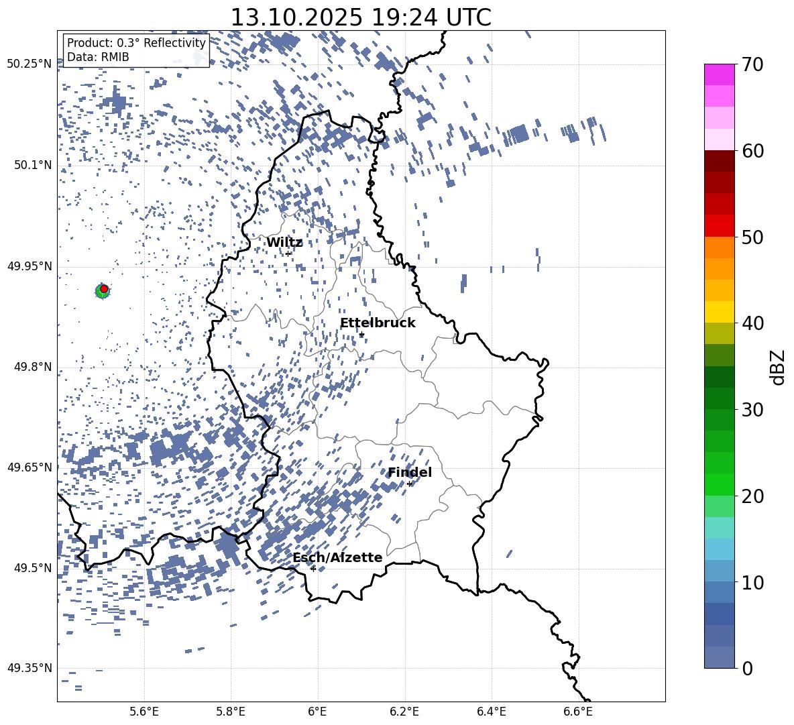Click the magenta top colorbar segment
This screenshot has width=794, height=725.
coord(719,74)
